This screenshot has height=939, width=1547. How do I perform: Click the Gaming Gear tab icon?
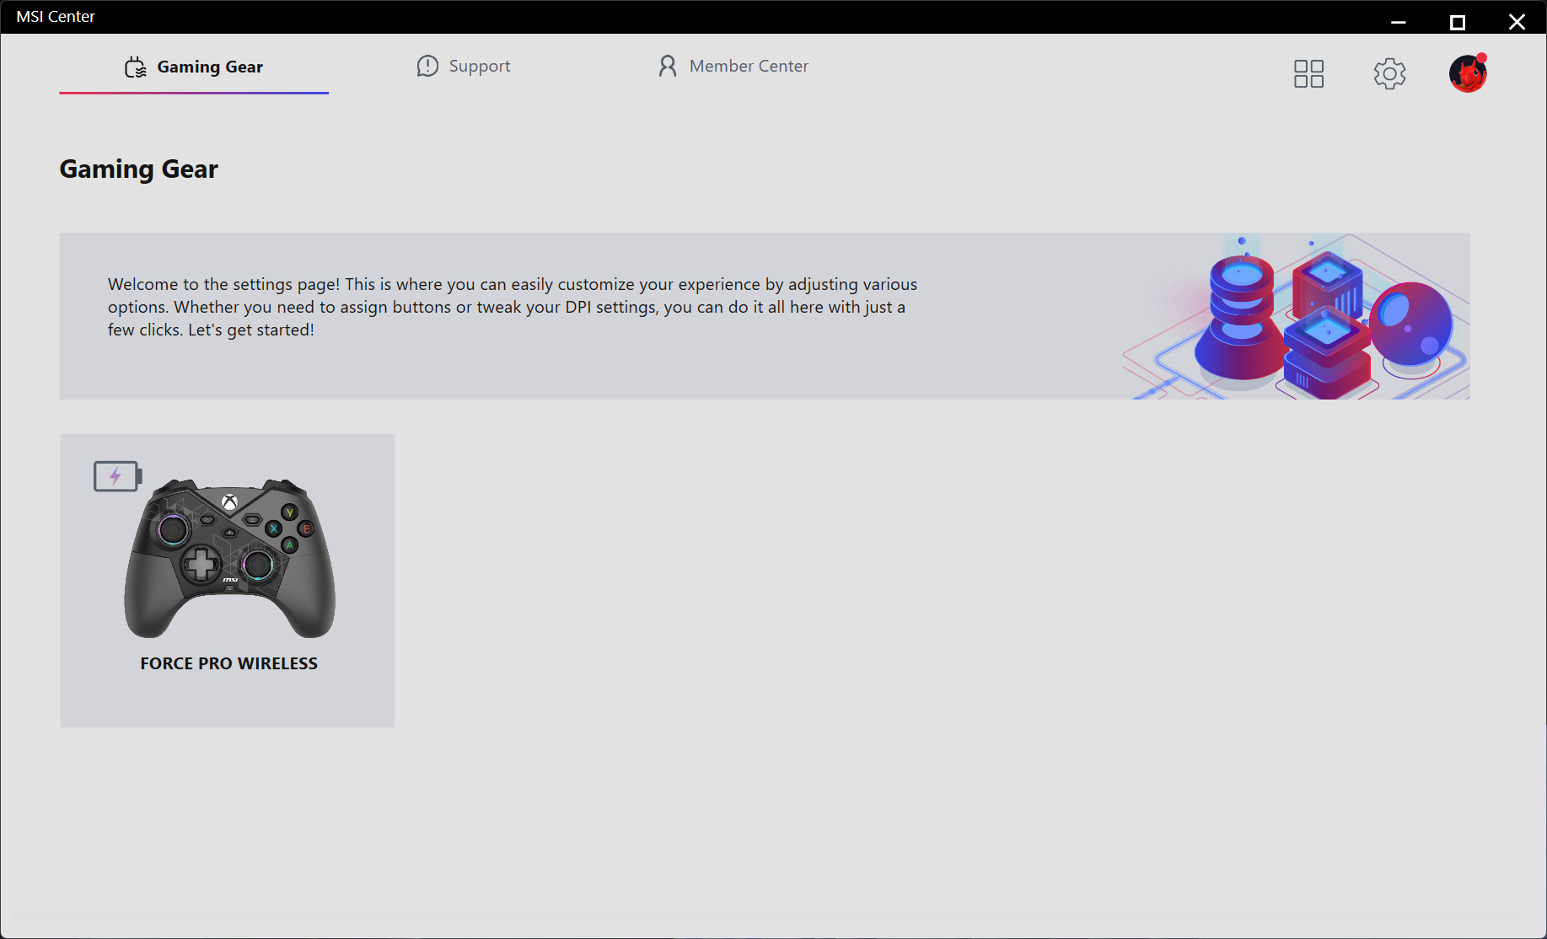pos(136,67)
